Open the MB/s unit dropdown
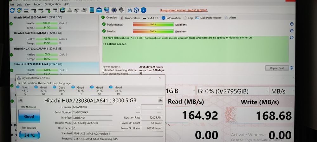 283,91
